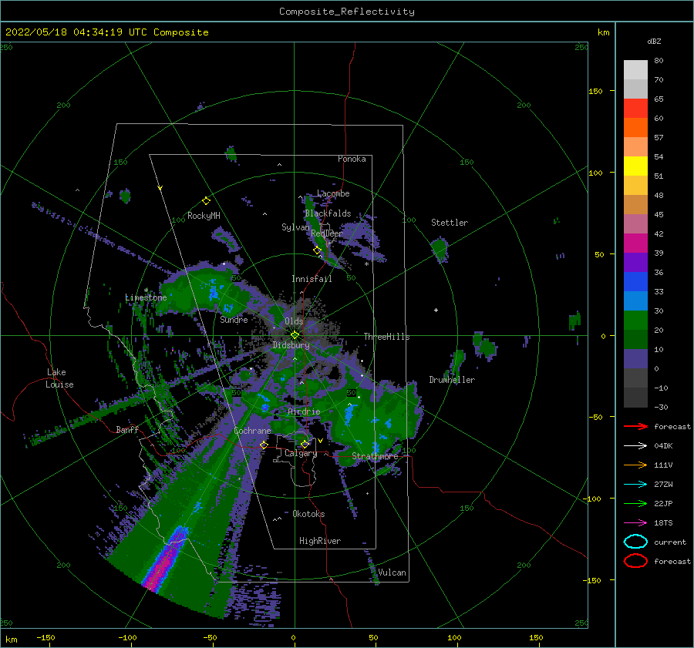Click the ThreeHills city label
Viewport: 694px width, 648px height.
pos(386,337)
